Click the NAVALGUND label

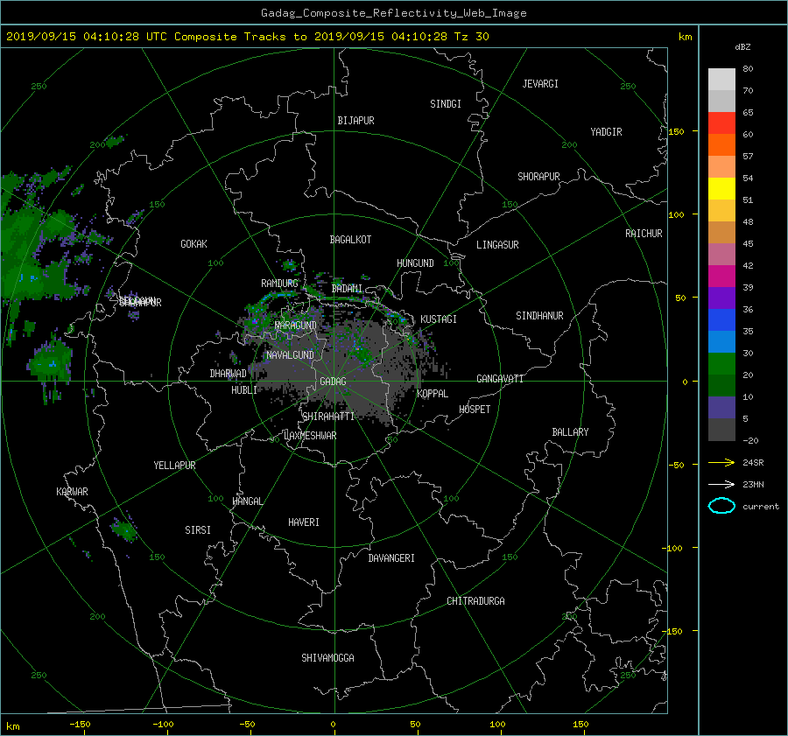coord(290,355)
